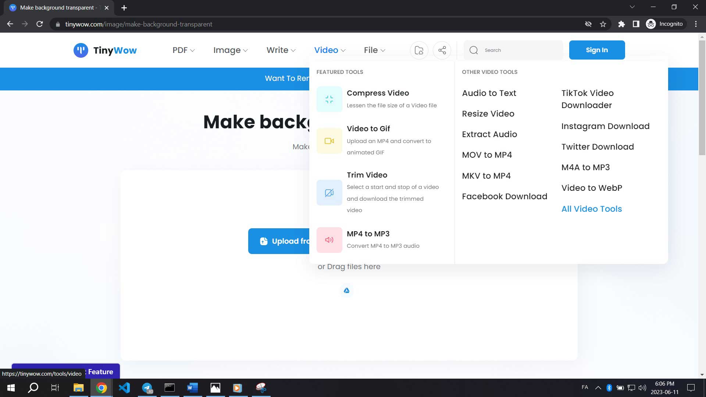Image resolution: width=706 pixels, height=397 pixels.
Task: Show hidden system tray icons
Action: pyautogui.click(x=598, y=388)
